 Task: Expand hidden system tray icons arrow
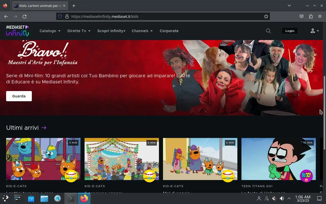tap(289, 198)
